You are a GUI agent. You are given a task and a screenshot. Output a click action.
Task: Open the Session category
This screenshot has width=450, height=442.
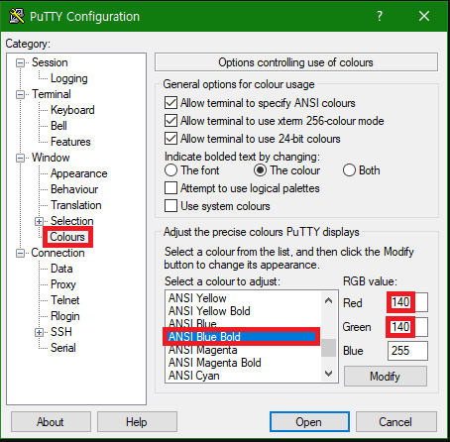click(50, 62)
